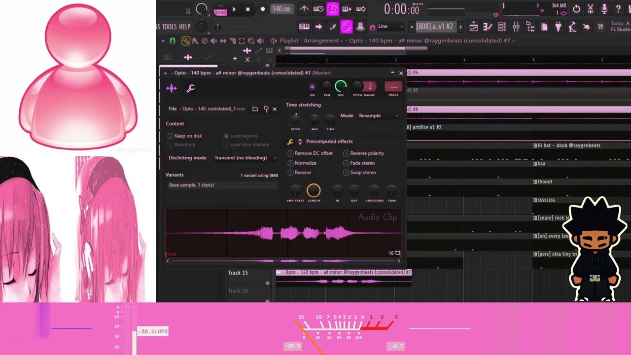Open the Channel rack icon
This screenshot has height=355, width=631.
(502, 27)
